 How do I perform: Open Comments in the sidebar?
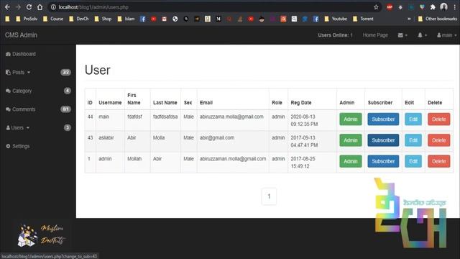click(x=20, y=109)
